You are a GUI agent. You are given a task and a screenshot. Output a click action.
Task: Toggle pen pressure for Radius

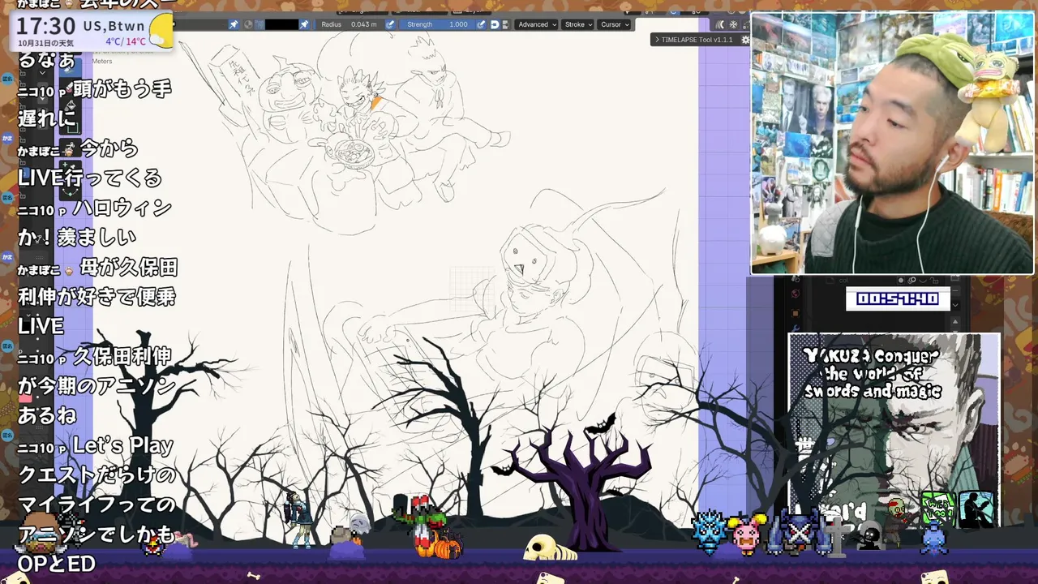point(390,24)
